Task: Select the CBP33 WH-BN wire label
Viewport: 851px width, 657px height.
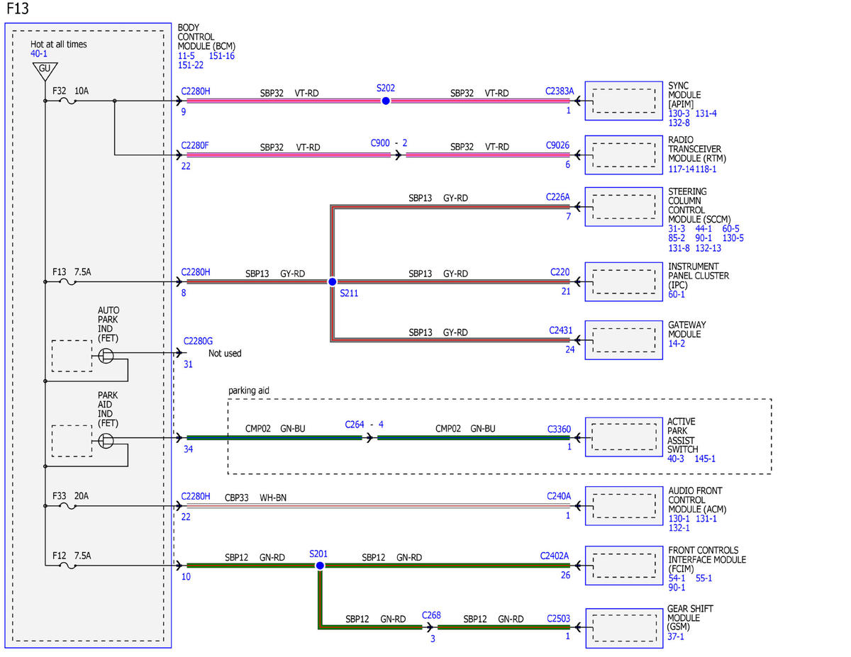Action: [x=256, y=498]
